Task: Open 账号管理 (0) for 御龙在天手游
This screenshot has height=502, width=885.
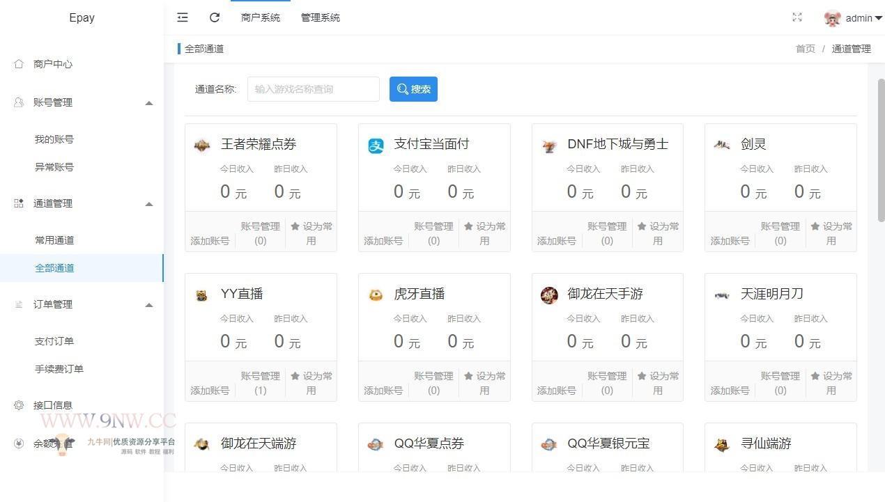Action: point(607,383)
